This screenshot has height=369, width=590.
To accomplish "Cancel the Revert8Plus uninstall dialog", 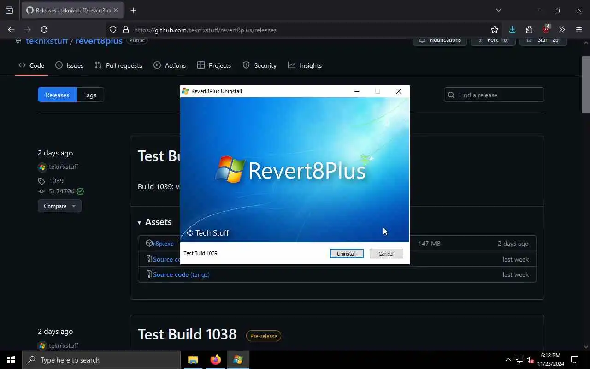I will [386, 254].
